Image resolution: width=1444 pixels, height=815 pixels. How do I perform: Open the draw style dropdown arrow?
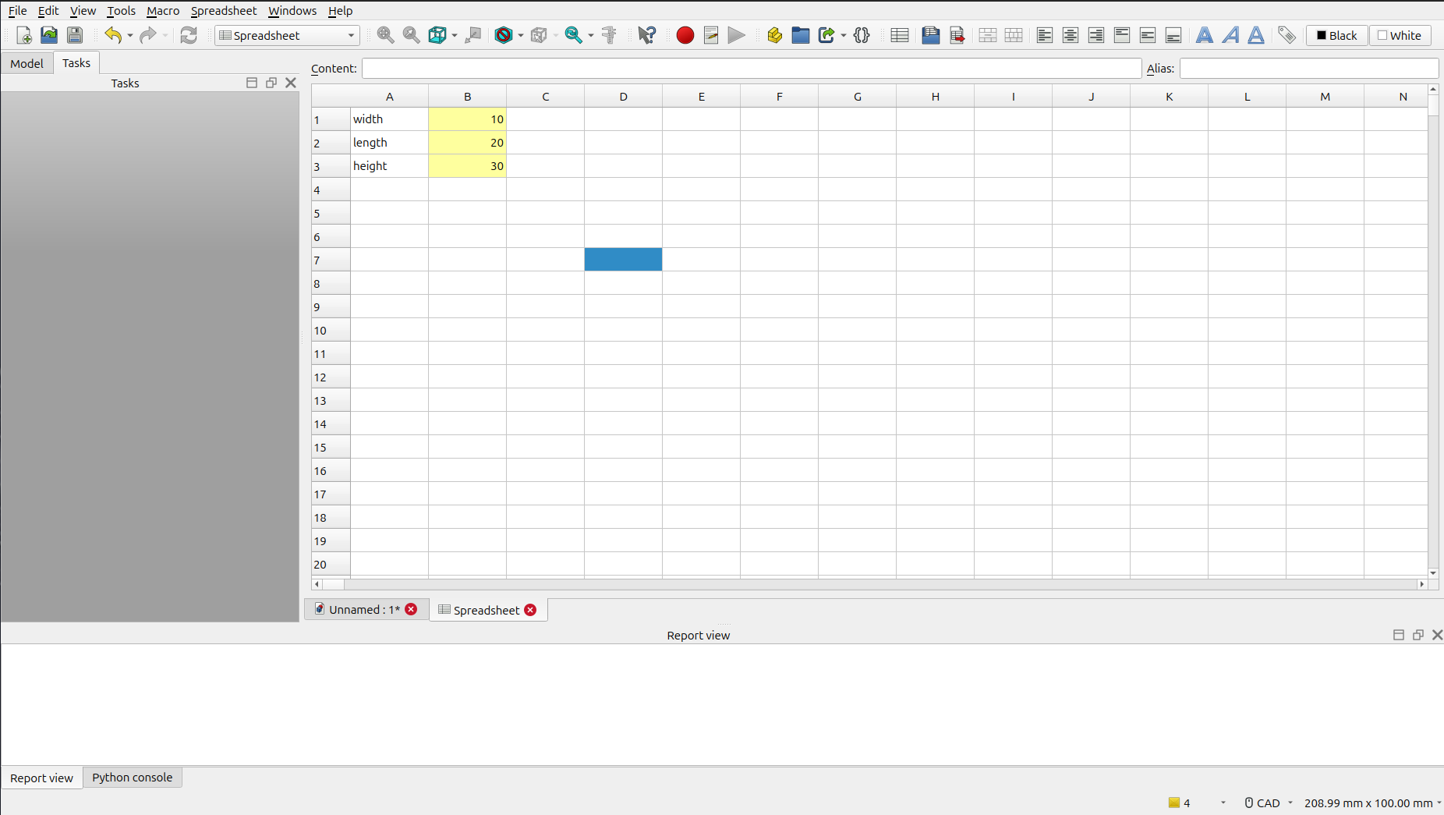(x=521, y=35)
